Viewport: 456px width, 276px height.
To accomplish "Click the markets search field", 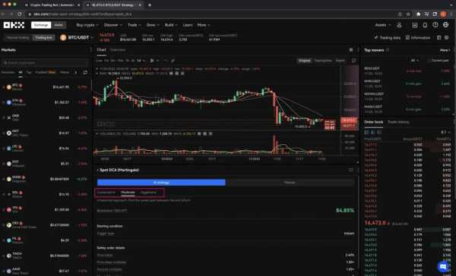I will (x=44, y=63).
